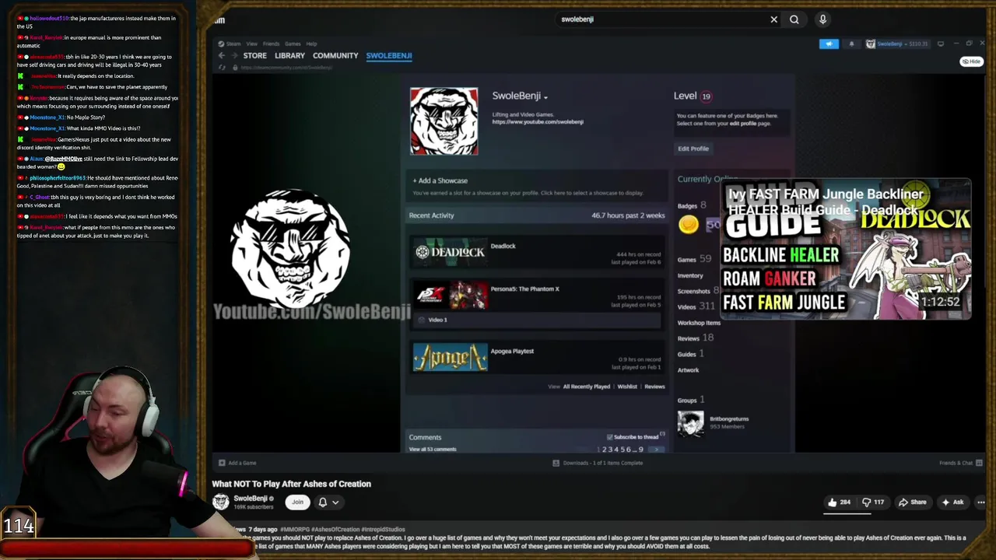
Task: Clear the YouTube search box text
Action: pos(773,19)
